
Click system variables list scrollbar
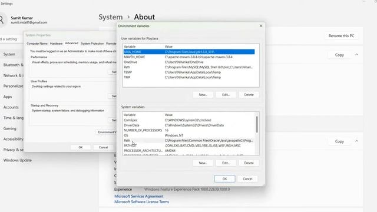[x=257, y=124]
